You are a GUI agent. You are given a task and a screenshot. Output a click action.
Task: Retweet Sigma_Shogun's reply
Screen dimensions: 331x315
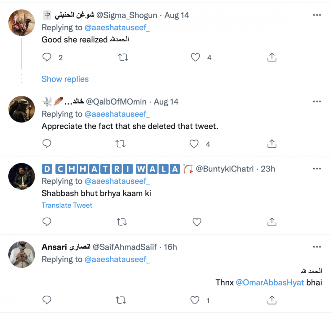[x=123, y=57]
